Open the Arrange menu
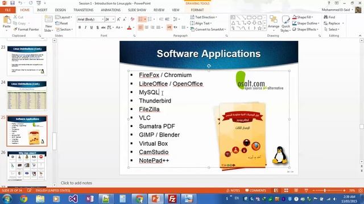Image resolution: width=364 pixels, height=204 pixels. [x=274, y=23]
